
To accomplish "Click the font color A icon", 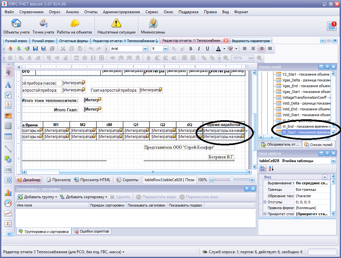I will [x=218, y=49].
